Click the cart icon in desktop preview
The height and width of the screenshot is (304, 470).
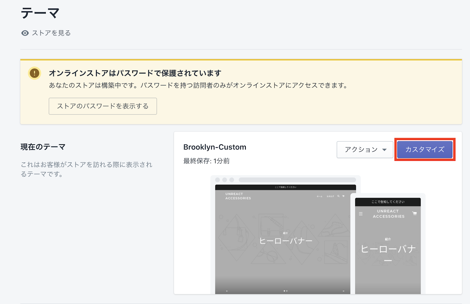coord(343,196)
